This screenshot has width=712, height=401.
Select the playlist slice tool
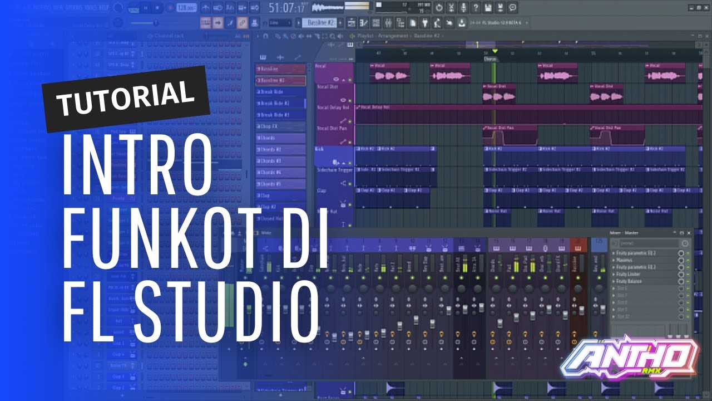click(x=317, y=36)
